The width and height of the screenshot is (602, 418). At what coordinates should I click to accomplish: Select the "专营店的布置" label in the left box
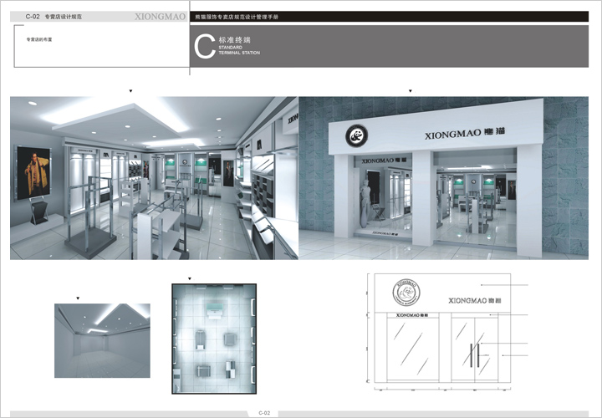[x=39, y=39]
